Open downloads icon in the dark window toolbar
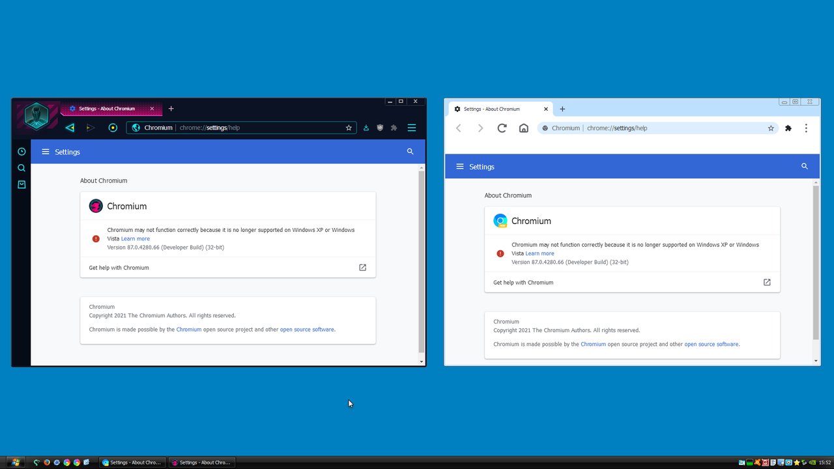This screenshot has width=834, height=469. [x=366, y=128]
